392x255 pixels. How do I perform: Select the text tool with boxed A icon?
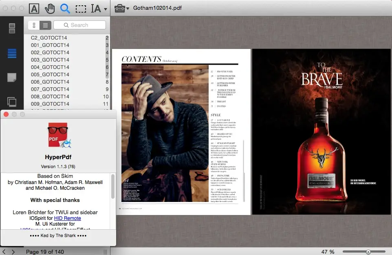click(34, 9)
